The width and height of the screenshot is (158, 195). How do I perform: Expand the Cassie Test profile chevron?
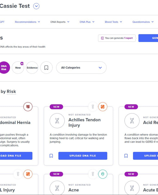click(x=36, y=6)
